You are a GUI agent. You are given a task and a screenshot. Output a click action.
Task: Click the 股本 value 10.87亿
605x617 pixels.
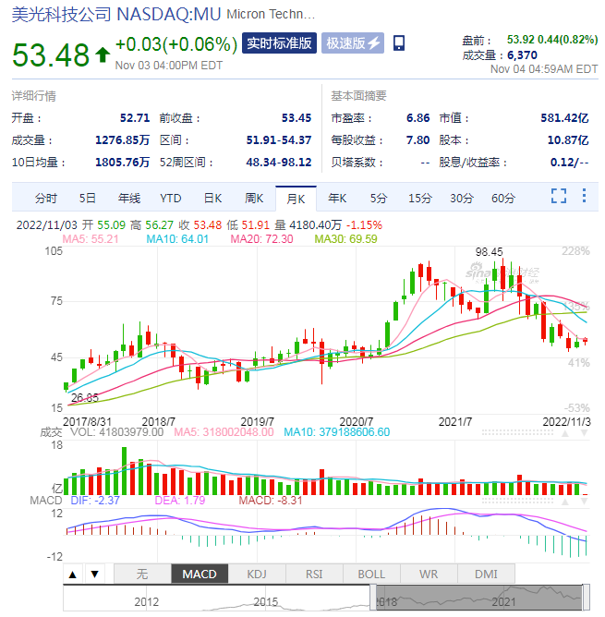click(x=568, y=140)
